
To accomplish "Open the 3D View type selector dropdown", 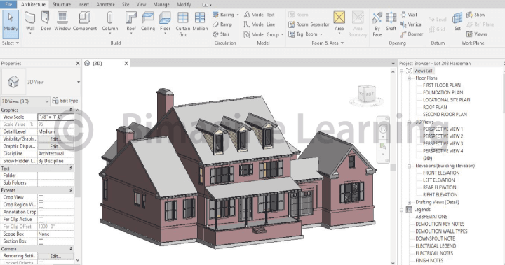I will click(79, 82).
